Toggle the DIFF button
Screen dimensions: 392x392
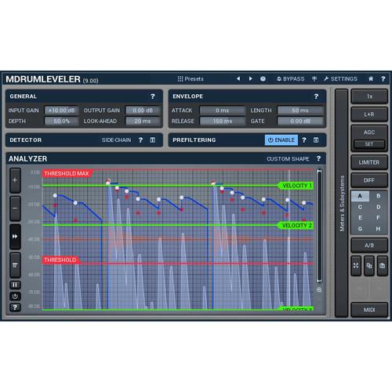tap(369, 180)
